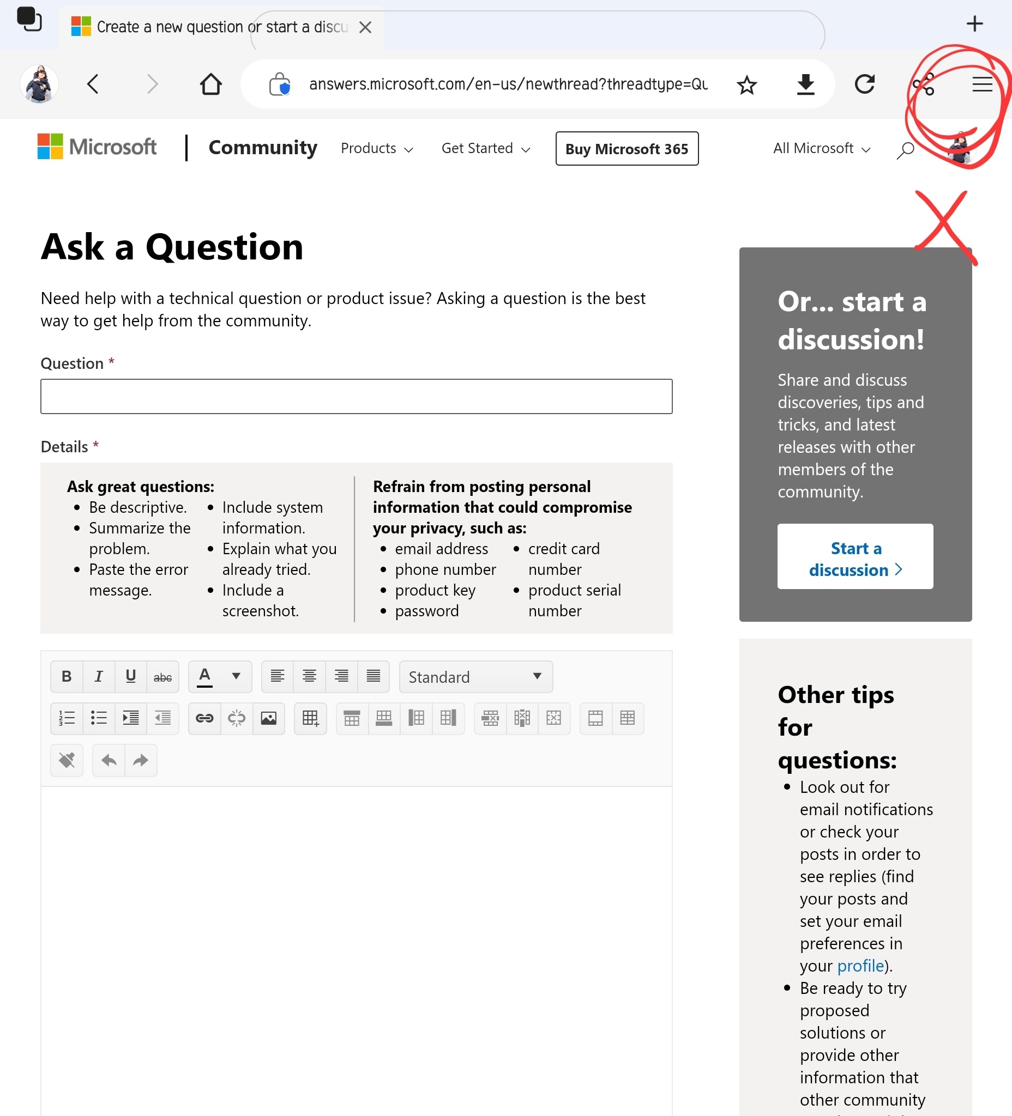Align text right
The height and width of the screenshot is (1116, 1012).
pos(342,676)
